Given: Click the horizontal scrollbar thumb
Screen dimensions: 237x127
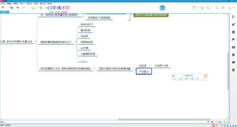Looking at the screenshot, I should [x=164, y=120].
